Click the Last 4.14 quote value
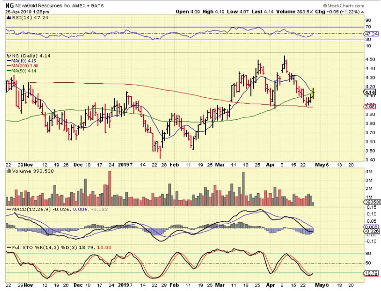 pyautogui.click(x=262, y=12)
